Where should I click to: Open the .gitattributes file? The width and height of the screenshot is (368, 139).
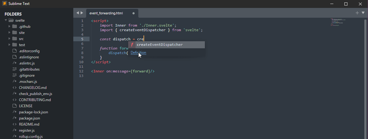coord(29,69)
